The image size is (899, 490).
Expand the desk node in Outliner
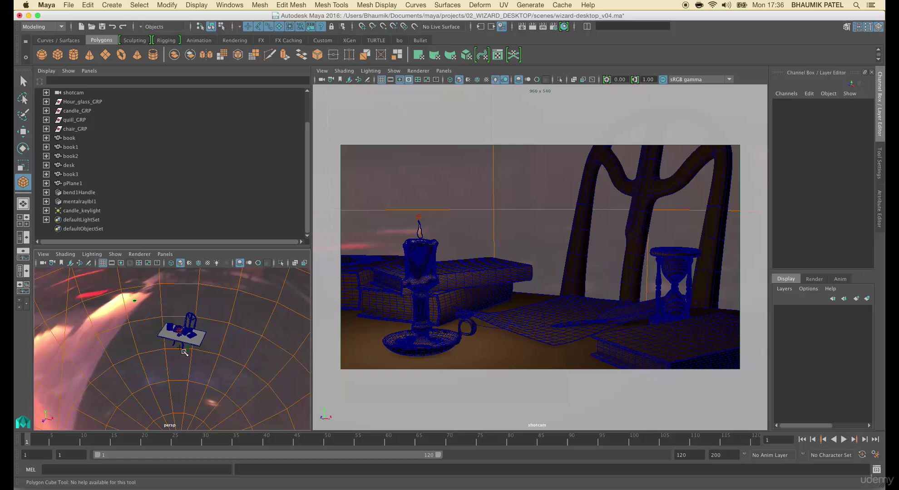coord(46,165)
